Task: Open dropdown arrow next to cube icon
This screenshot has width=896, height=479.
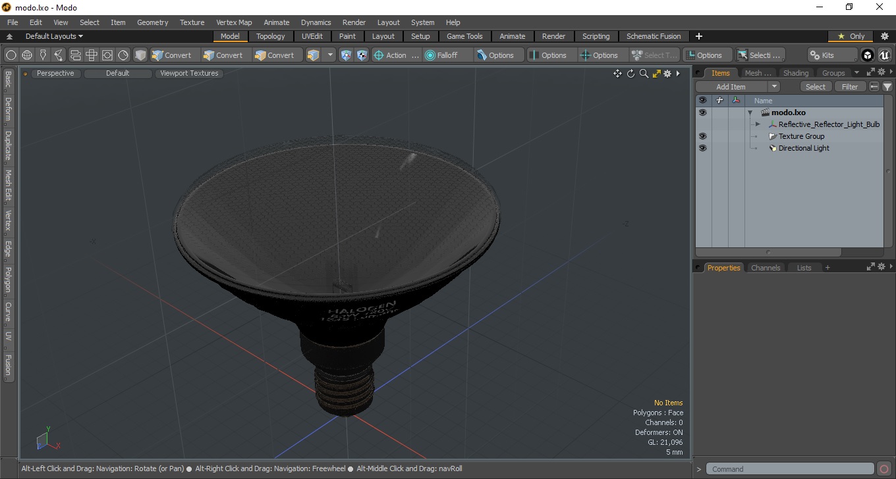Action: pos(331,55)
